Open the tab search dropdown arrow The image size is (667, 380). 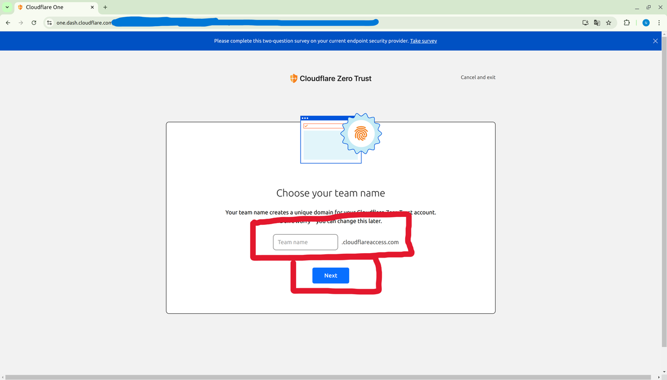pyautogui.click(x=7, y=7)
